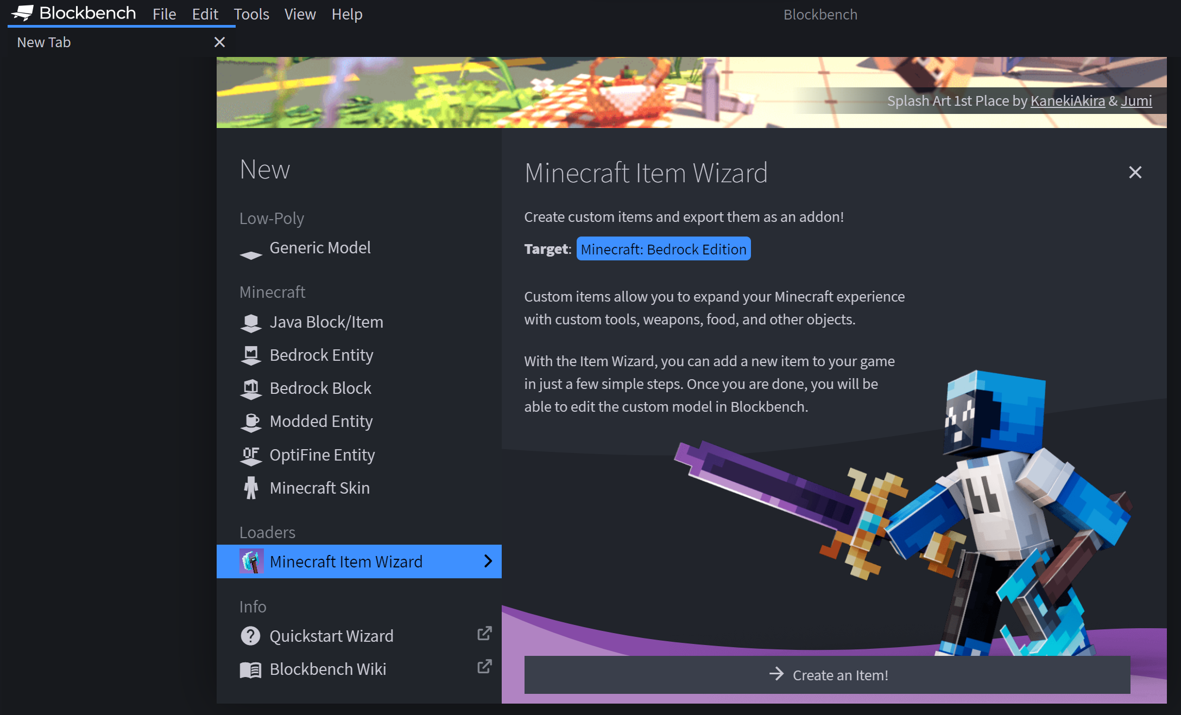This screenshot has width=1181, height=715.
Task: Click the Bedrock Entity icon
Action: 250,355
